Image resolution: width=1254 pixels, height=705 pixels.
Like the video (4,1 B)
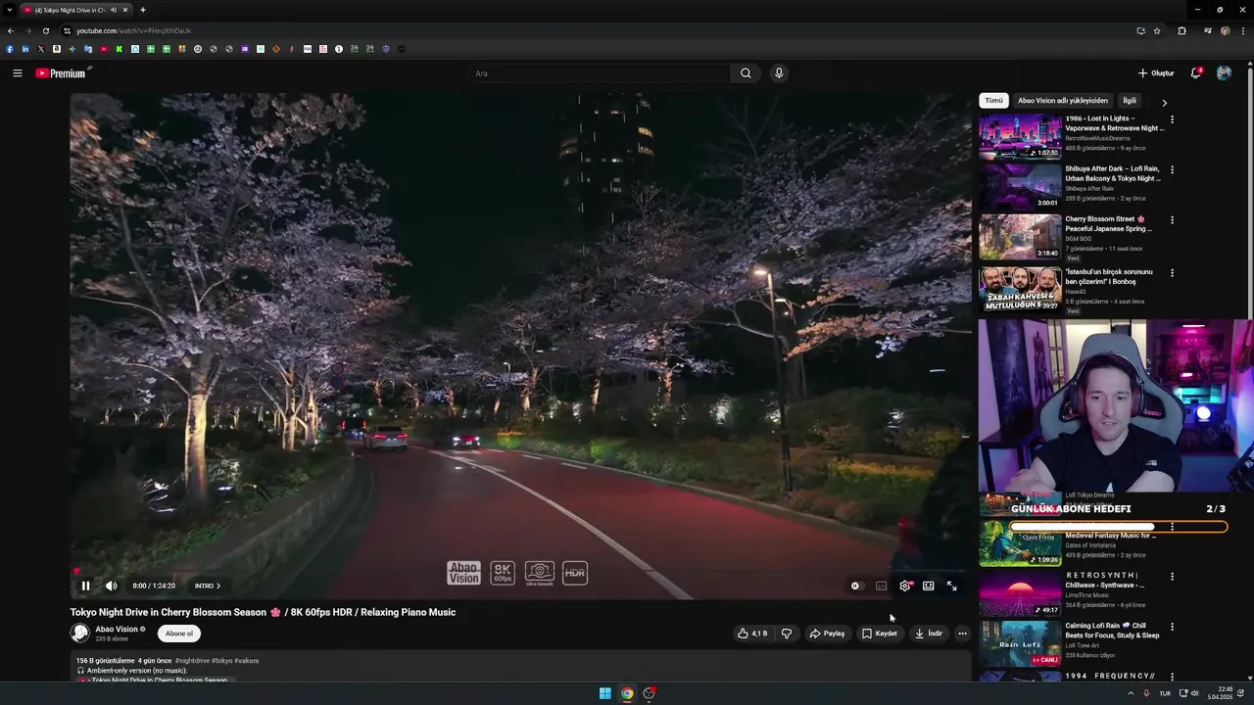(x=752, y=634)
